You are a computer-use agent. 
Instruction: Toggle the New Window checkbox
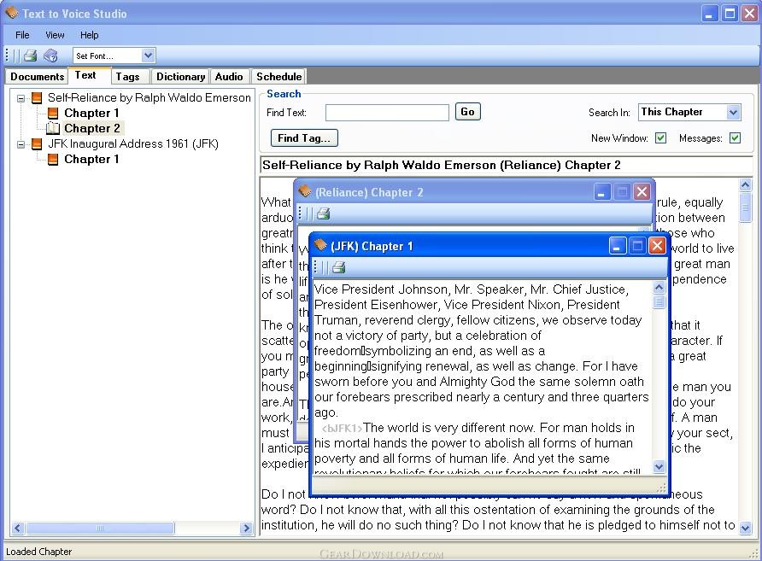pyautogui.click(x=660, y=138)
